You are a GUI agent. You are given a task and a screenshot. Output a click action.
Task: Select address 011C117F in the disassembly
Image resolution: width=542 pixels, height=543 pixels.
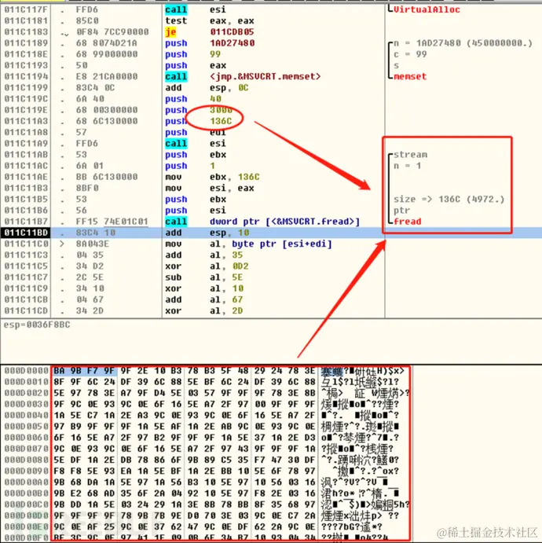click(x=26, y=9)
